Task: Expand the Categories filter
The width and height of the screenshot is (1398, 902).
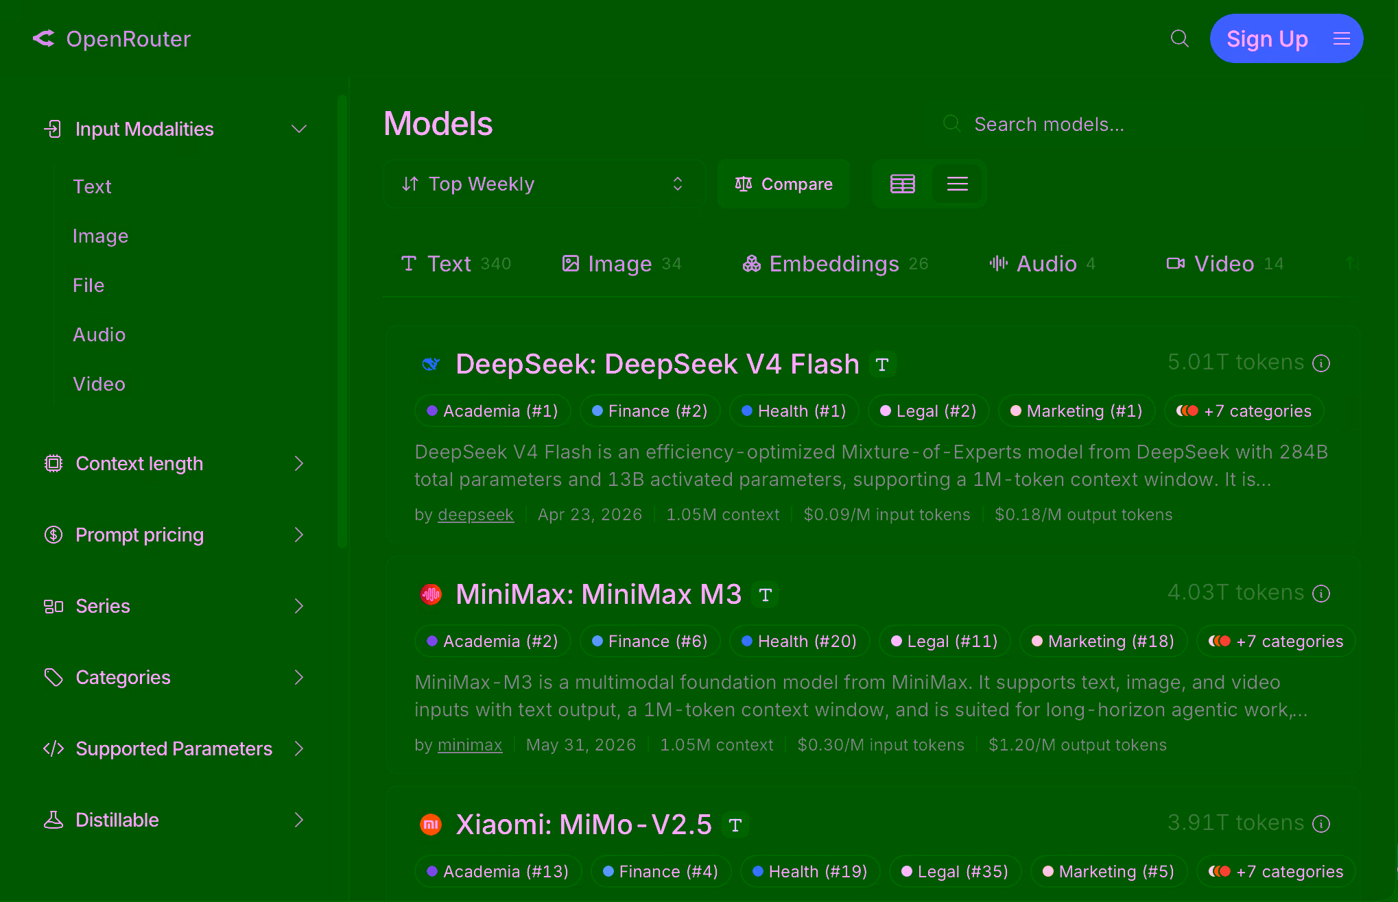Action: (x=298, y=677)
